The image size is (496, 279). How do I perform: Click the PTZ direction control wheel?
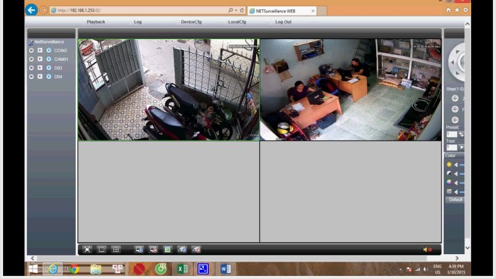[x=457, y=62]
